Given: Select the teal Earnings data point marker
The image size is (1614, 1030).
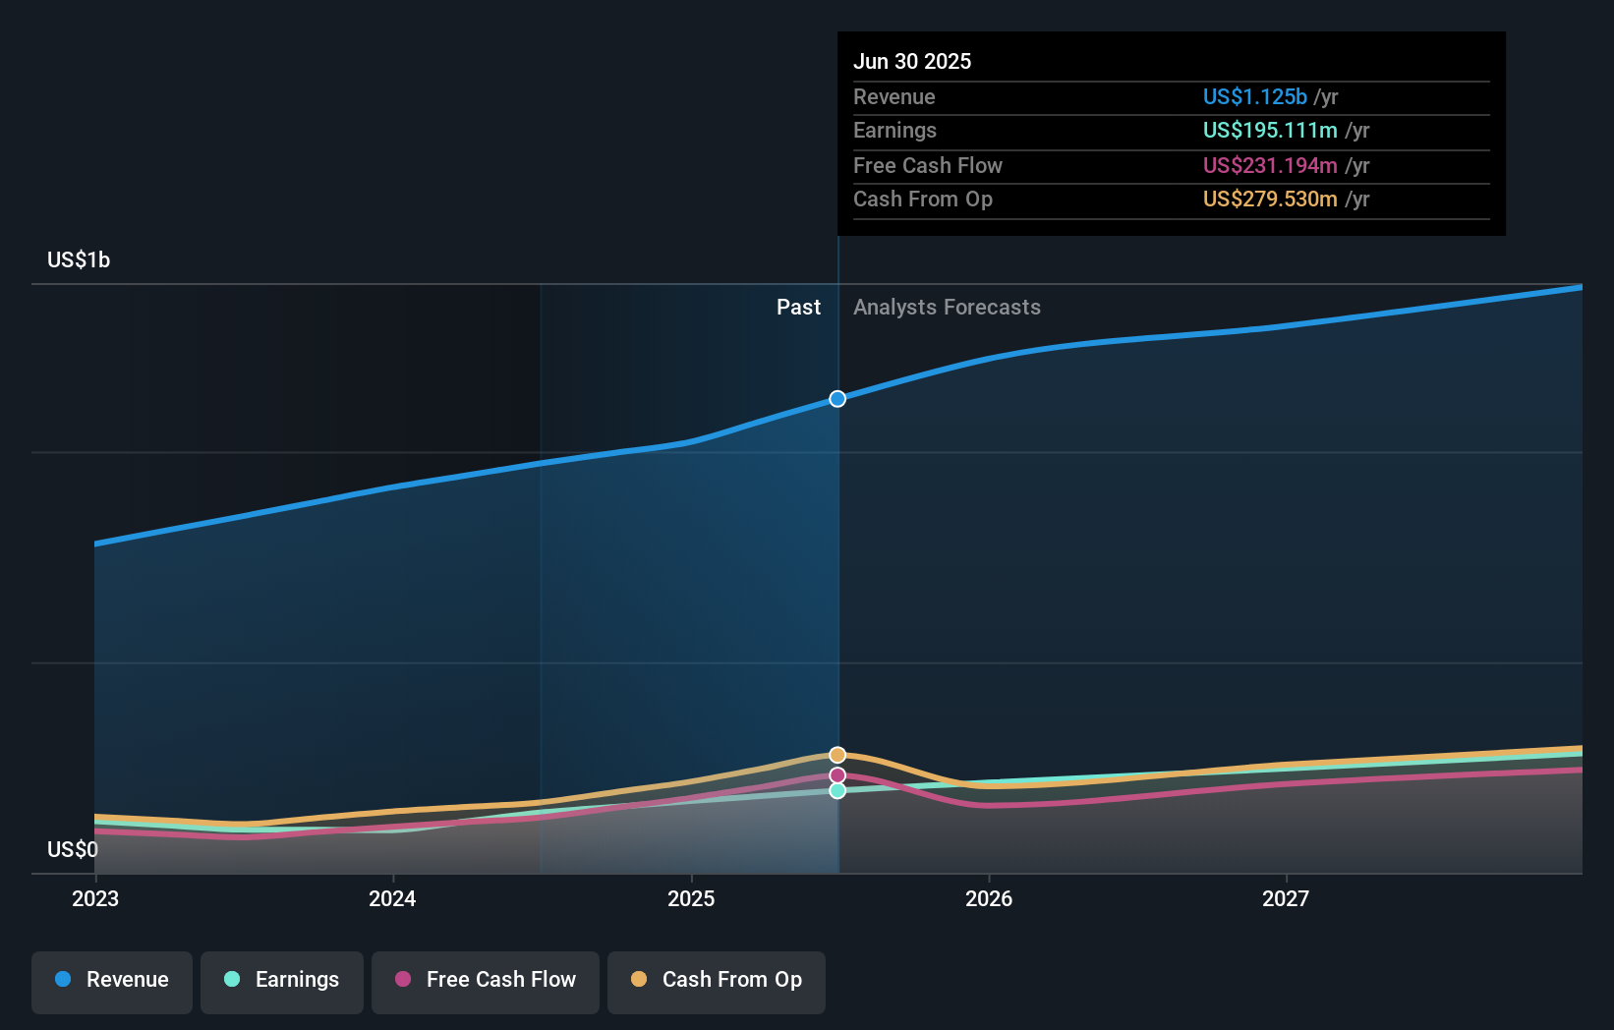Looking at the screenshot, I should (837, 792).
